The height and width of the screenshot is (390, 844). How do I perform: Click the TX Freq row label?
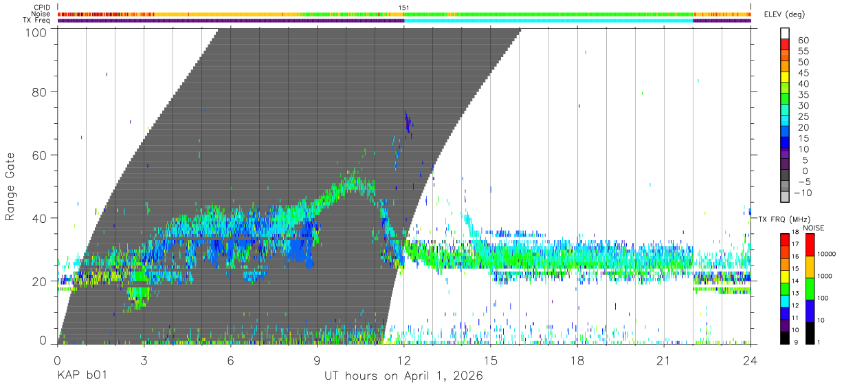point(37,20)
